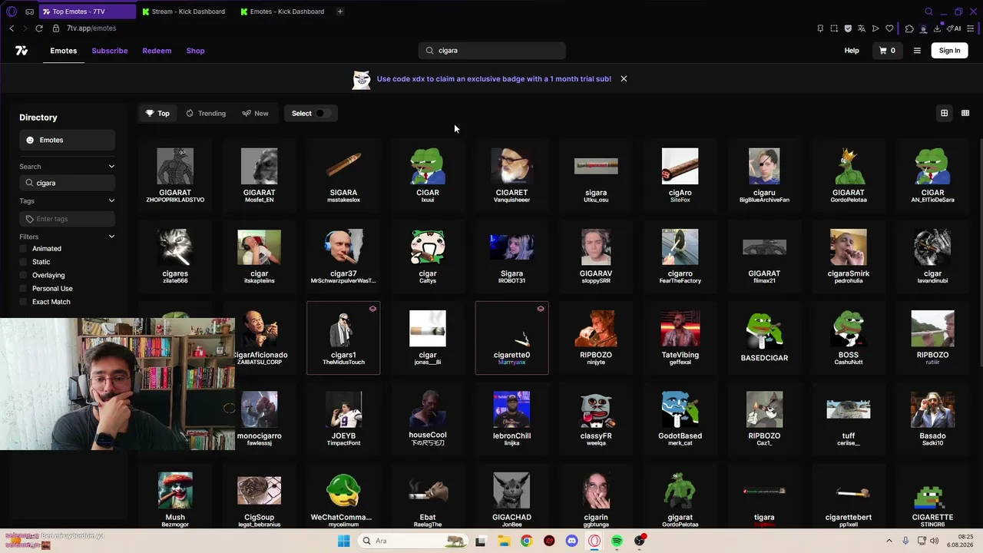Add page to bookmarks heart icon
Screen dimensions: 983x553
point(889,28)
